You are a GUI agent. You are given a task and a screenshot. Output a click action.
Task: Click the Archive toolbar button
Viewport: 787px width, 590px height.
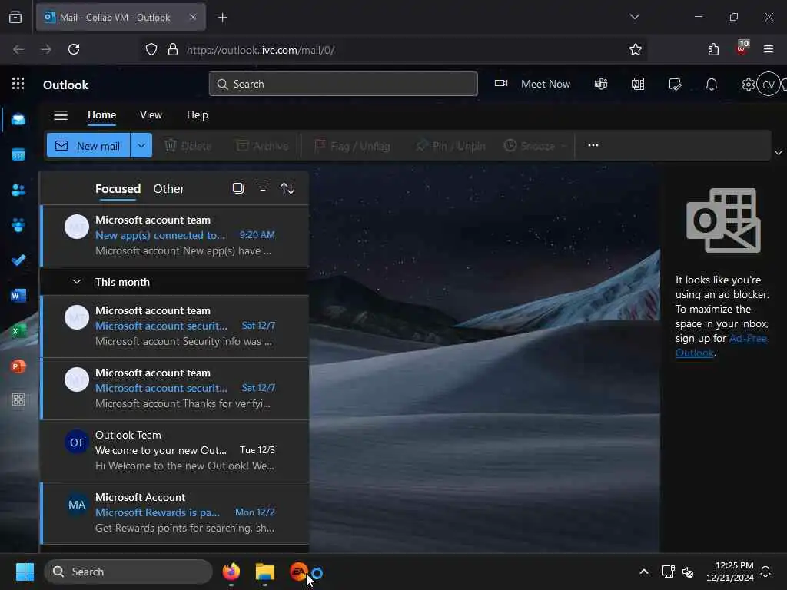coord(263,146)
